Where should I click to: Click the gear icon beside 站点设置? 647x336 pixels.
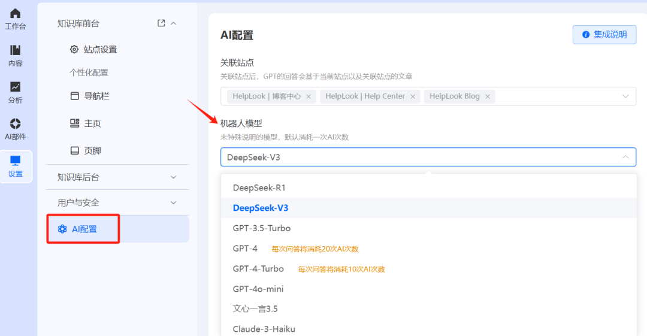74,49
